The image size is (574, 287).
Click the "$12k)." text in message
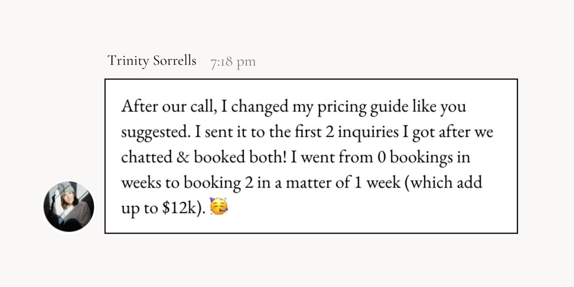(x=186, y=210)
